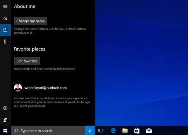
Task: Open the Cortana hamburger menu
Action: click(5, 6)
